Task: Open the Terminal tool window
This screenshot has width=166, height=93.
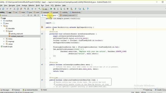Action: [16, 90]
